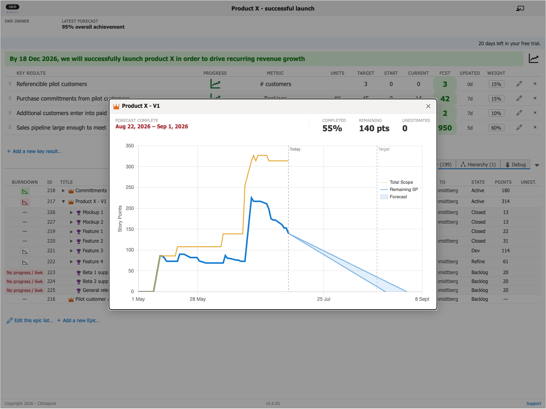Switch to the (199) tab
The height and width of the screenshot is (409, 546).
(x=446, y=165)
